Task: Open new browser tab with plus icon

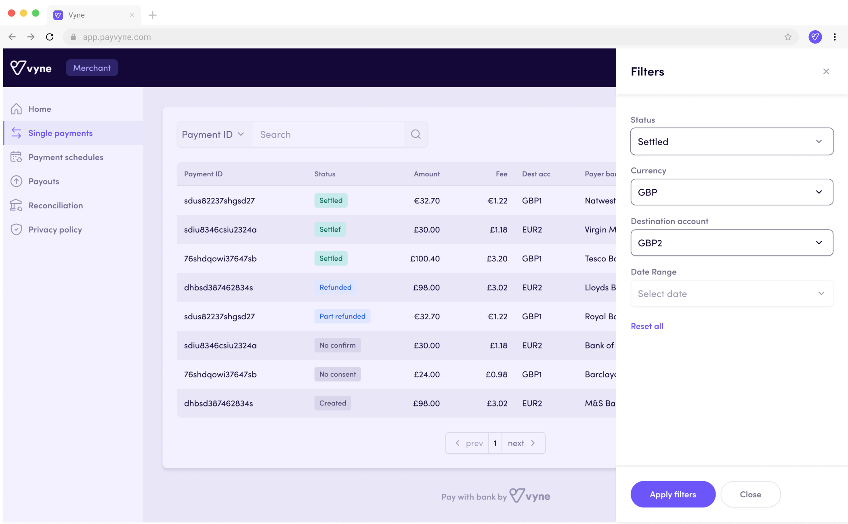Action: (152, 15)
